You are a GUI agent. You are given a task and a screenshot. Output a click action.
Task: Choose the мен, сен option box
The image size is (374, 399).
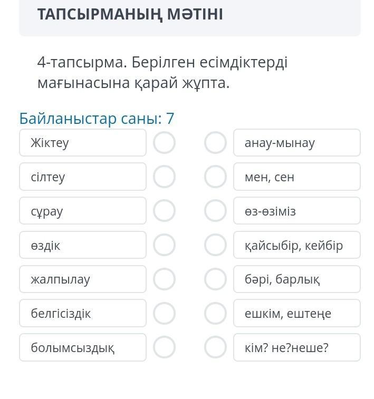pos(296,177)
